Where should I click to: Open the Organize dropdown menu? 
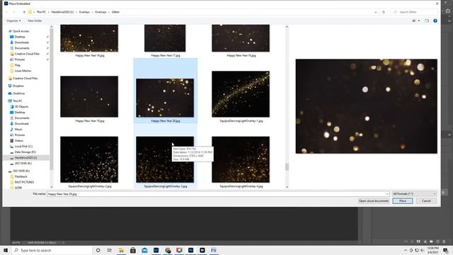pyautogui.click(x=13, y=21)
